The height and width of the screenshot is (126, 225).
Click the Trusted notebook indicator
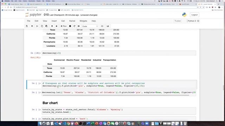178,21
